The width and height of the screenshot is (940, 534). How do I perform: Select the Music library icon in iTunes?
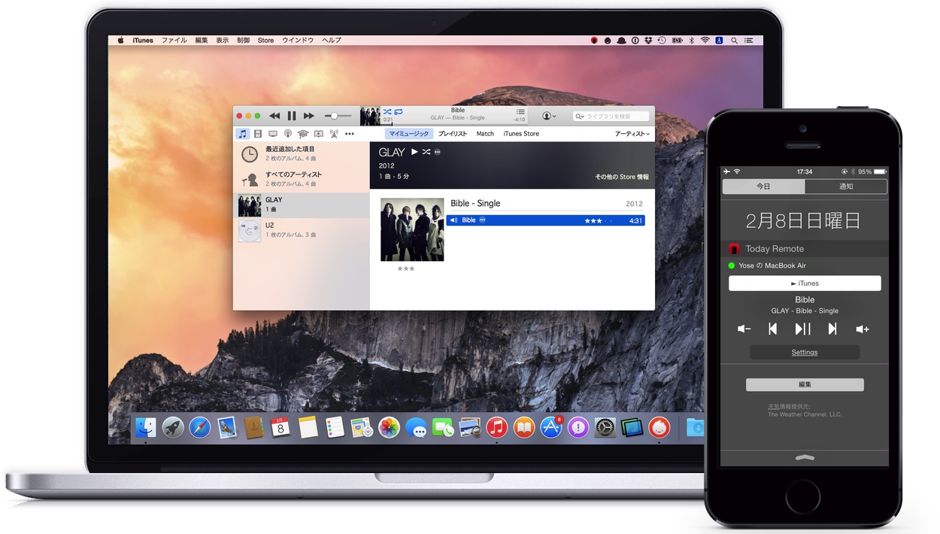coord(242,134)
